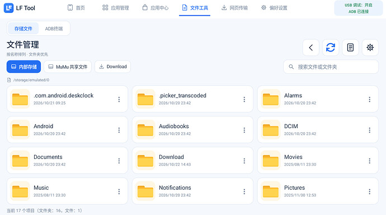Click the magnifier icon in search box

click(291, 67)
